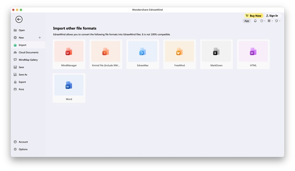Click the Buy Now button
Viewport: 295px width, 171px height.
(253, 16)
